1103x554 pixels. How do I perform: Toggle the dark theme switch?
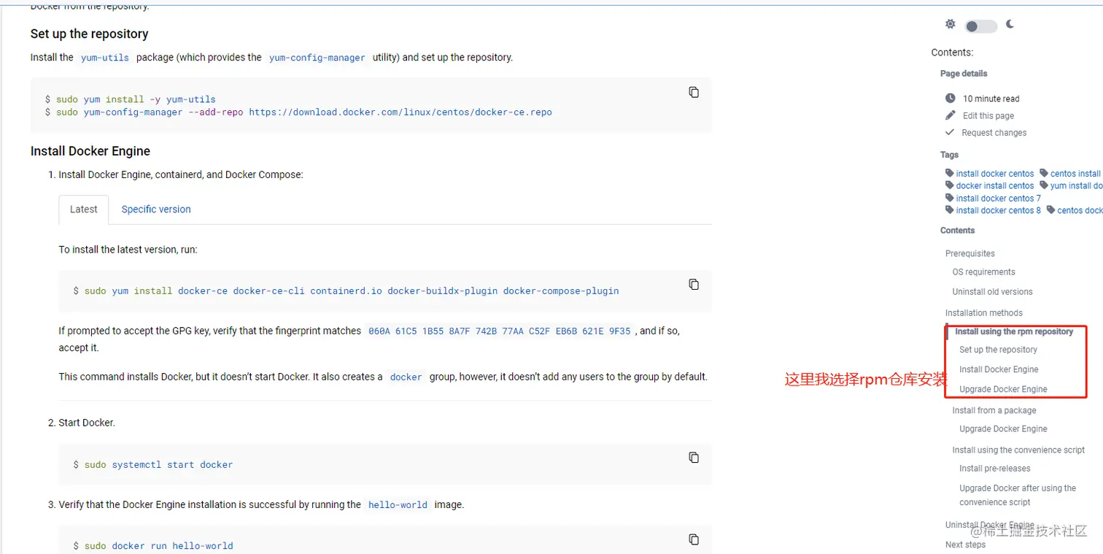coord(980,26)
